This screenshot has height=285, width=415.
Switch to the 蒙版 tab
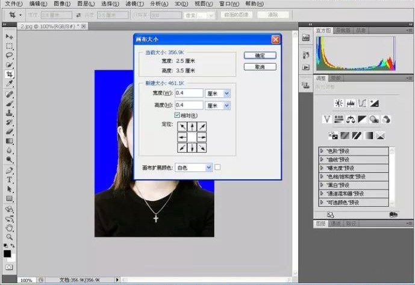pos(335,78)
